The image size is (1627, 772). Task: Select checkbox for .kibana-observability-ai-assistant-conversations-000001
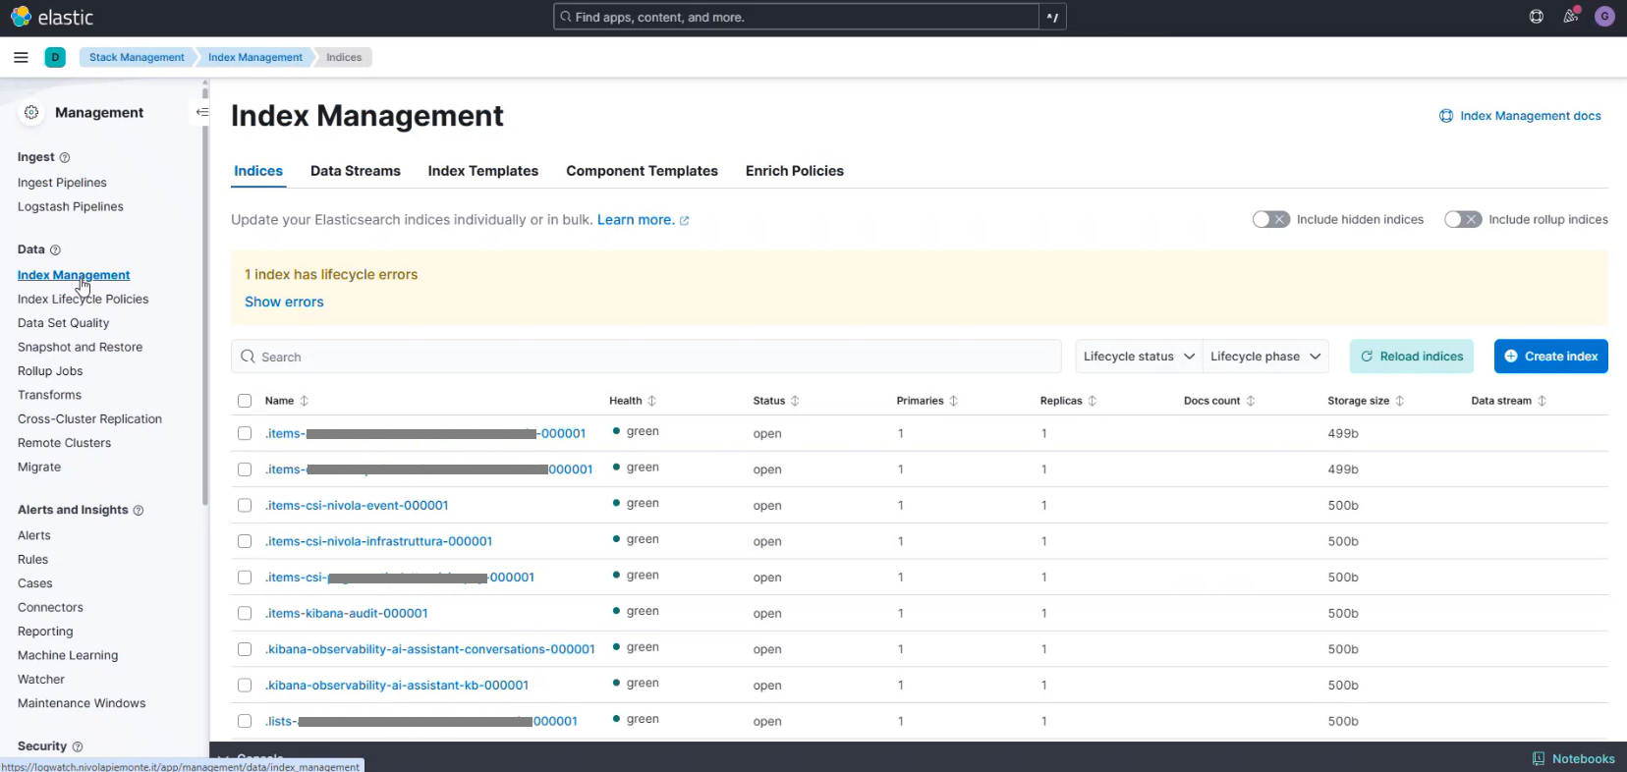pos(245,649)
